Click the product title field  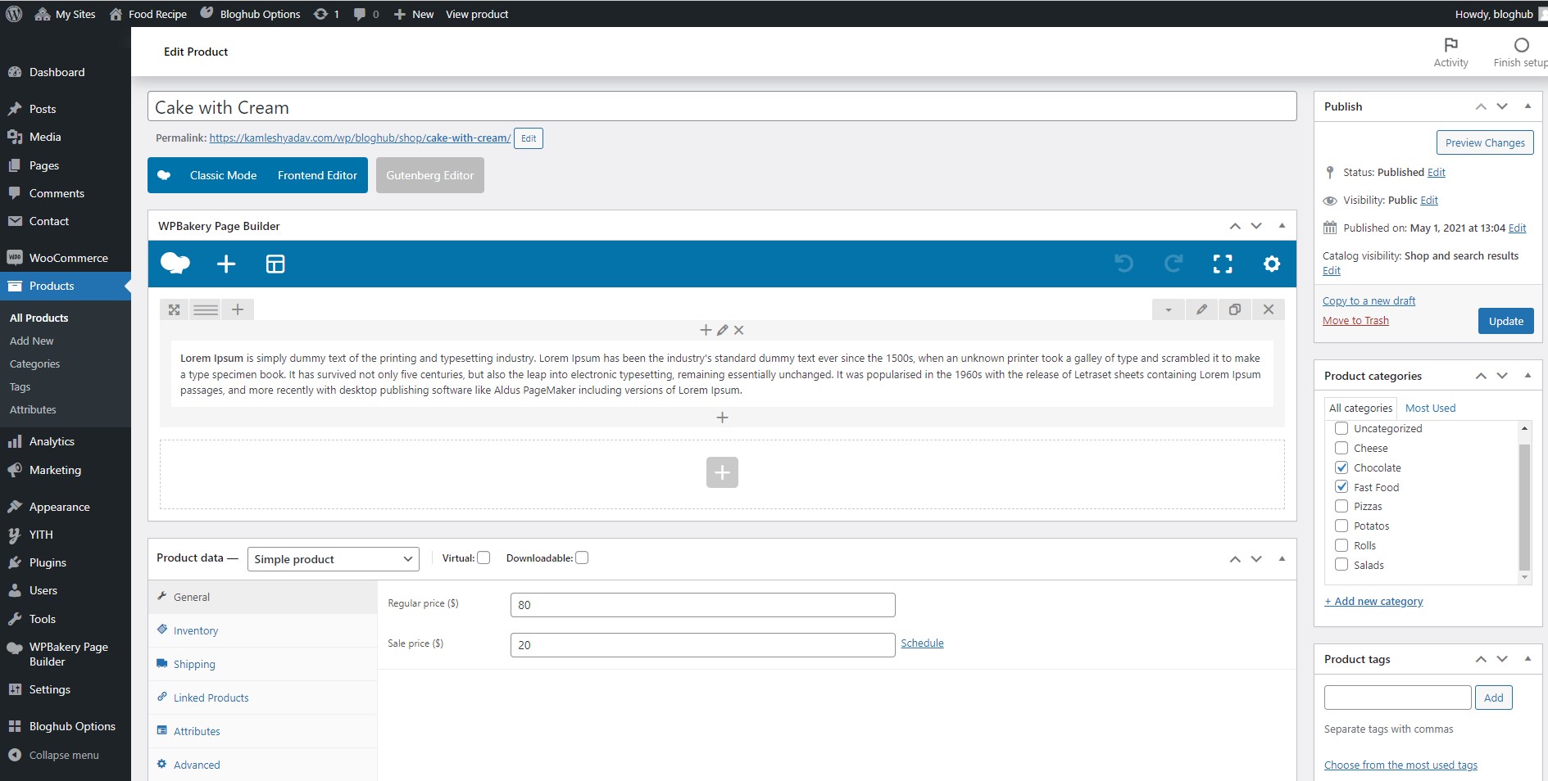722,106
